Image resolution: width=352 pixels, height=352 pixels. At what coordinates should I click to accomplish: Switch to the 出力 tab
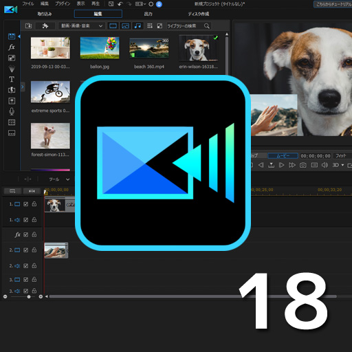click(x=148, y=14)
